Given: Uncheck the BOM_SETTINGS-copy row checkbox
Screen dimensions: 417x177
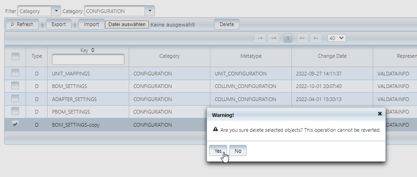Looking at the screenshot, I should tap(15, 124).
